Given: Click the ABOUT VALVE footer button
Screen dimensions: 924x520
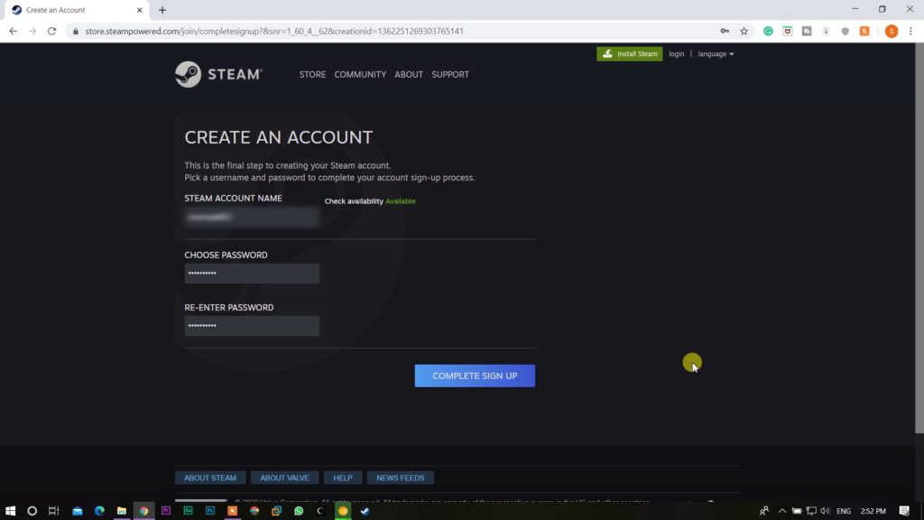Looking at the screenshot, I should [x=284, y=478].
